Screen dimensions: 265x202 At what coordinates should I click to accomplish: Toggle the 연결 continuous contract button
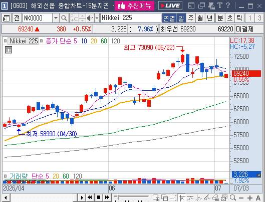tap(169, 18)
